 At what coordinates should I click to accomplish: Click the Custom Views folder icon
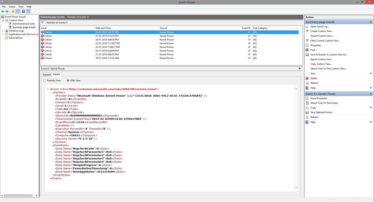tap(7, 20)
